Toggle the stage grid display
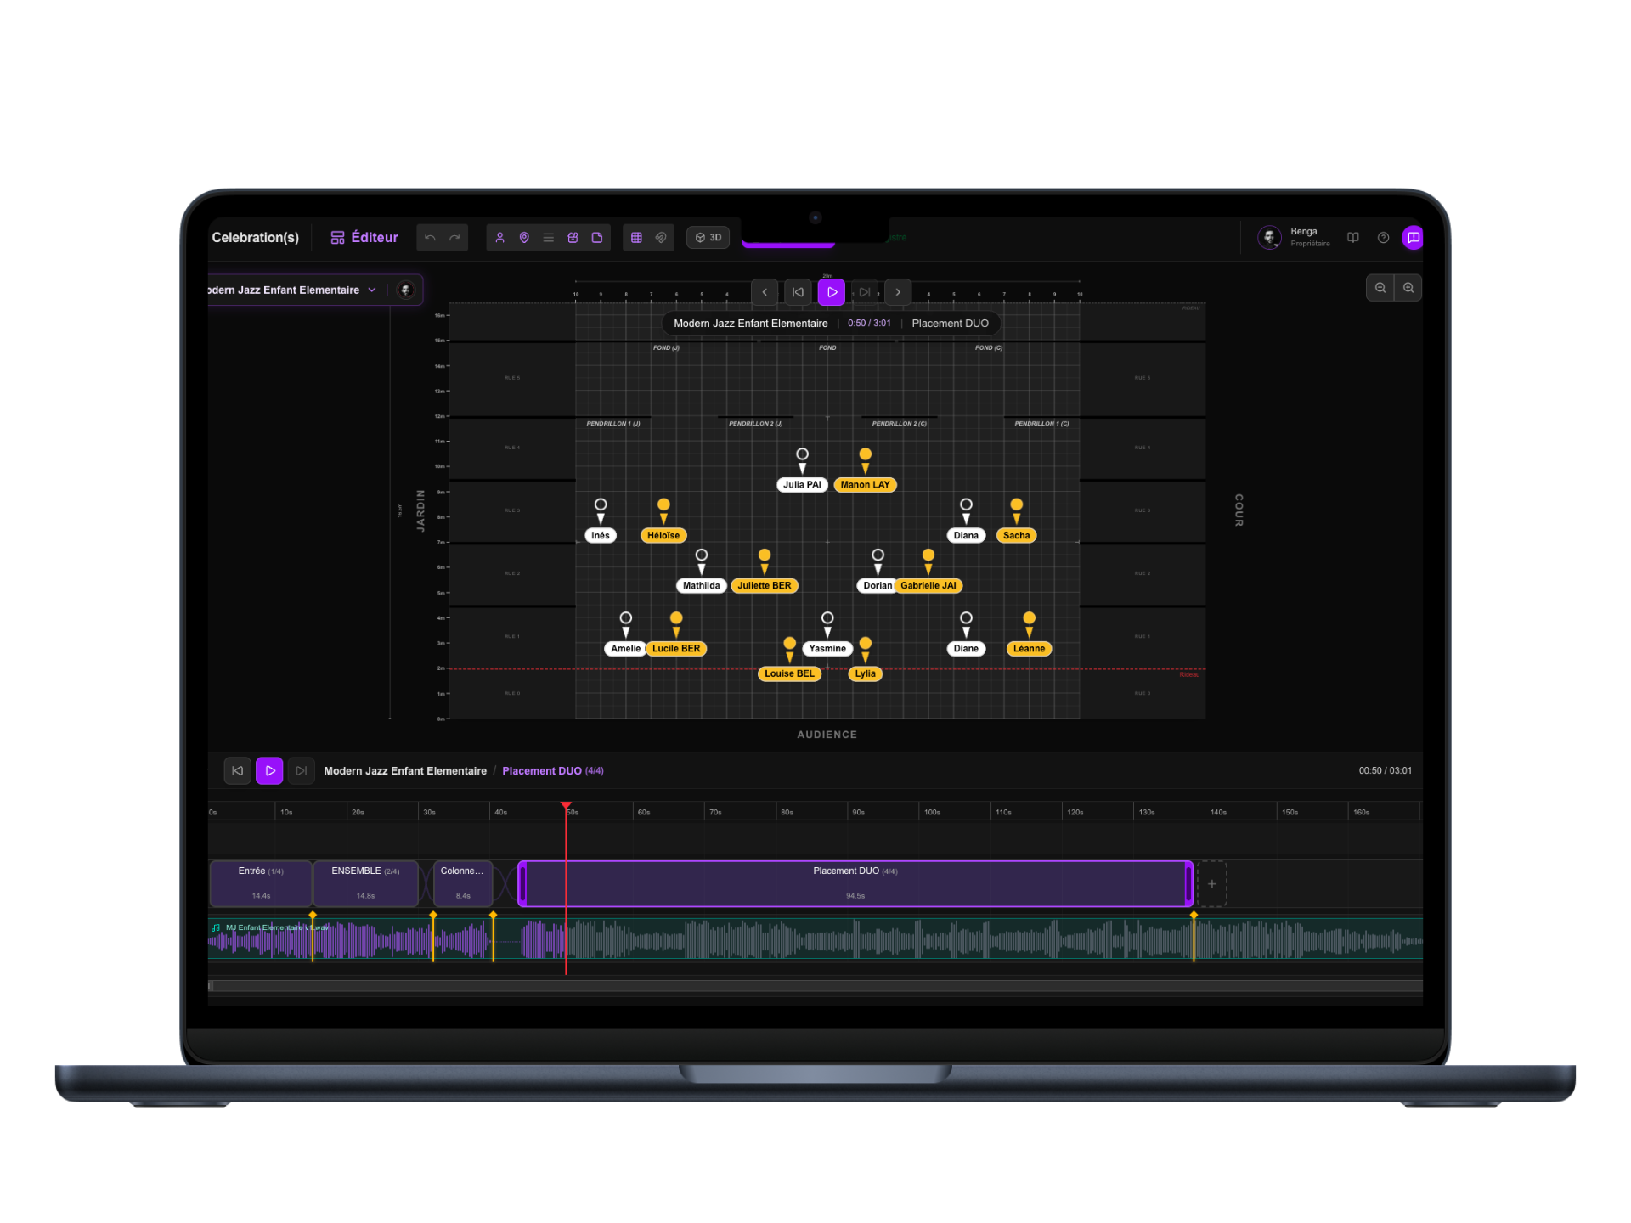 click(x=636, y=238)
